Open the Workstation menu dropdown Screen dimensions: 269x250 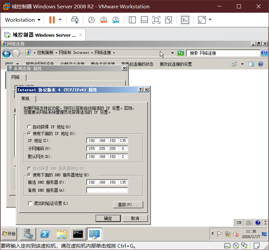[23, 20]
